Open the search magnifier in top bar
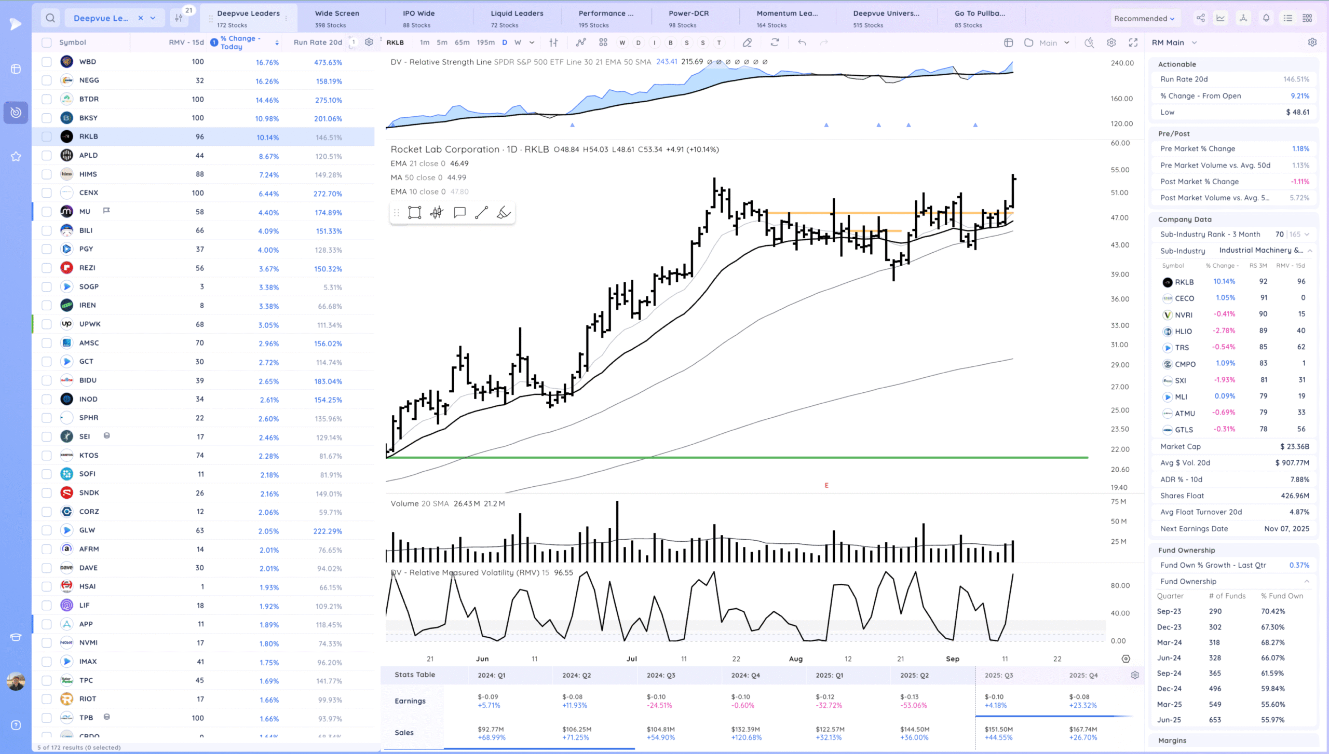Screen dimensions: 1329x754 [x=50, y=18]
